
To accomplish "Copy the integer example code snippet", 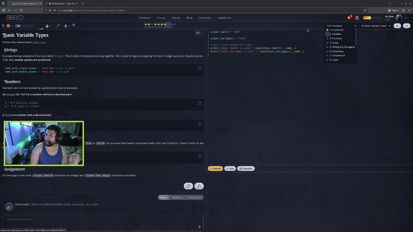I will pyautogui.click(x=200, y=103).
